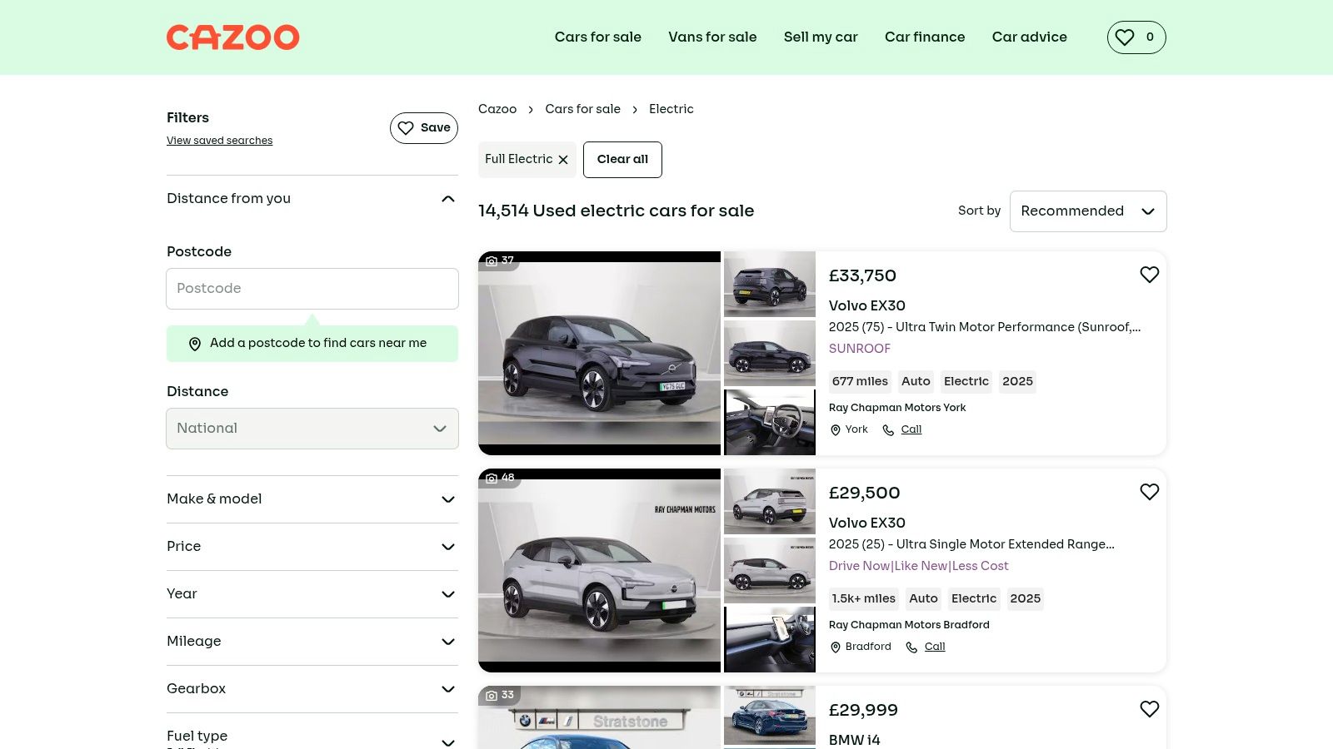Open View saved searches link
The width and height of the screenshot is (1333, 749).
click(x=219, y=141)
